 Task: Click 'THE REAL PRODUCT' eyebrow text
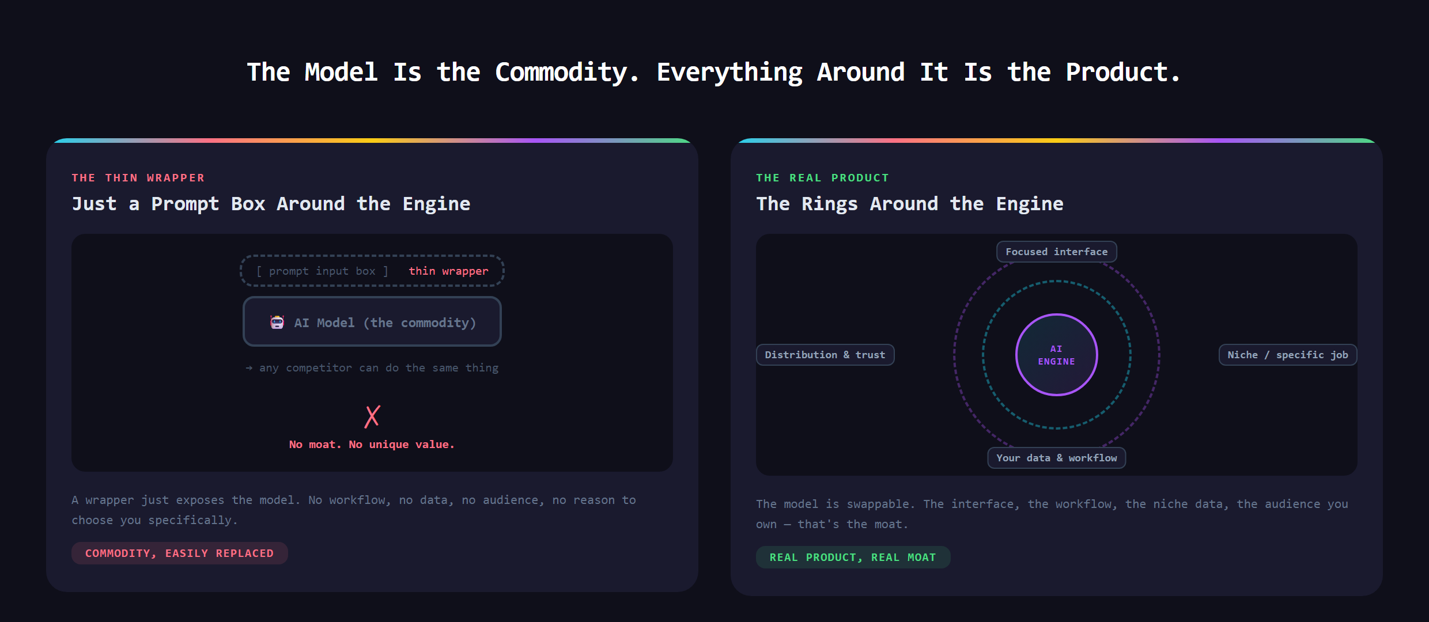coord(823,178)
